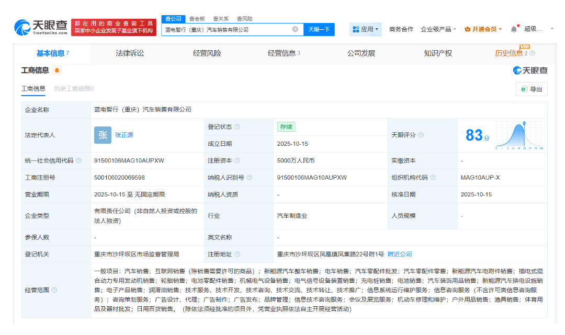This screenshot has width=565, height=335.
Task: Click the red slogan banner beside logo
Action: click(114, 27)
